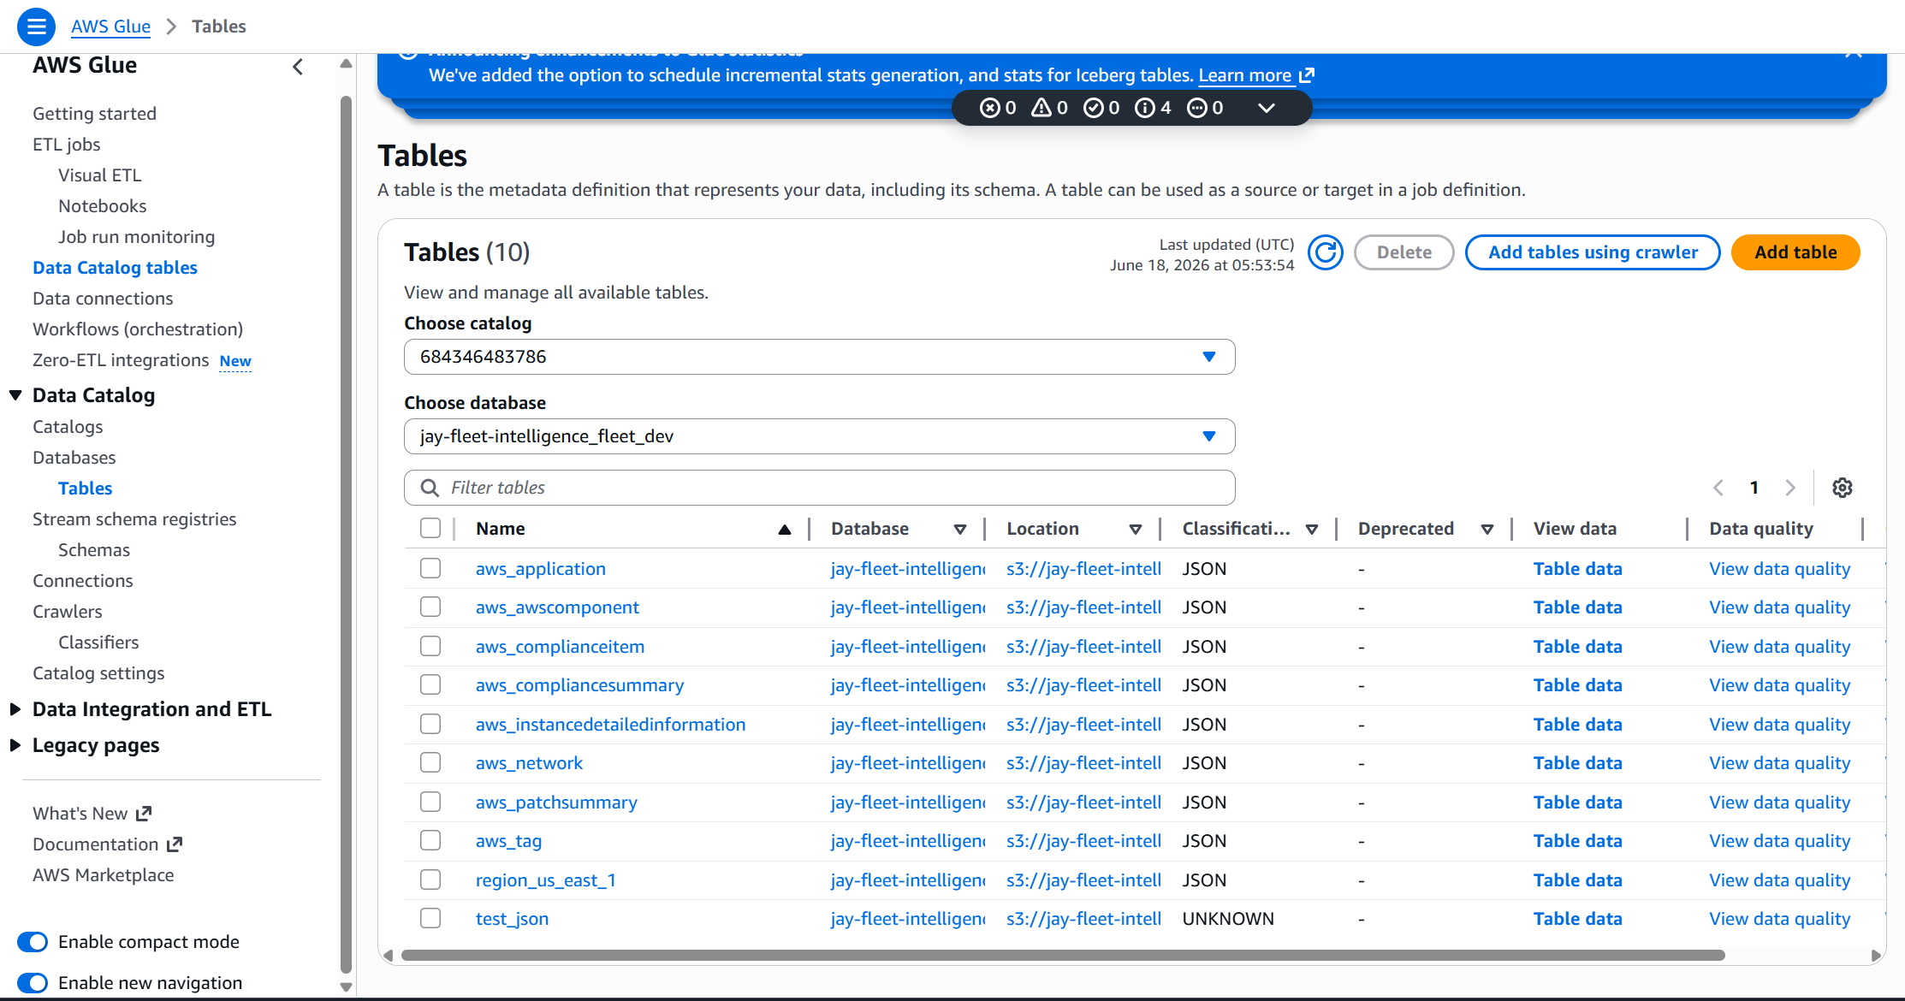Sort by Location column arrow
This screenshot has width=1905, height=1001.
click(x=1136, y=530)
